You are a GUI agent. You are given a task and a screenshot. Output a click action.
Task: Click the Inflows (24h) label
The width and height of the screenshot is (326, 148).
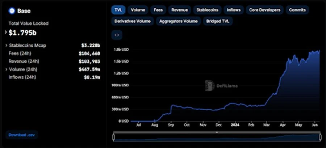tap(22, 77)
